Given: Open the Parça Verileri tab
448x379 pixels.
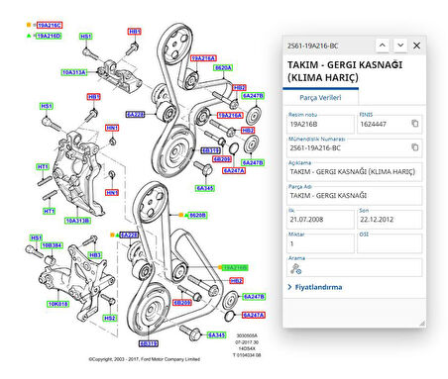Looking at the screenshot, I should (320, 98).
